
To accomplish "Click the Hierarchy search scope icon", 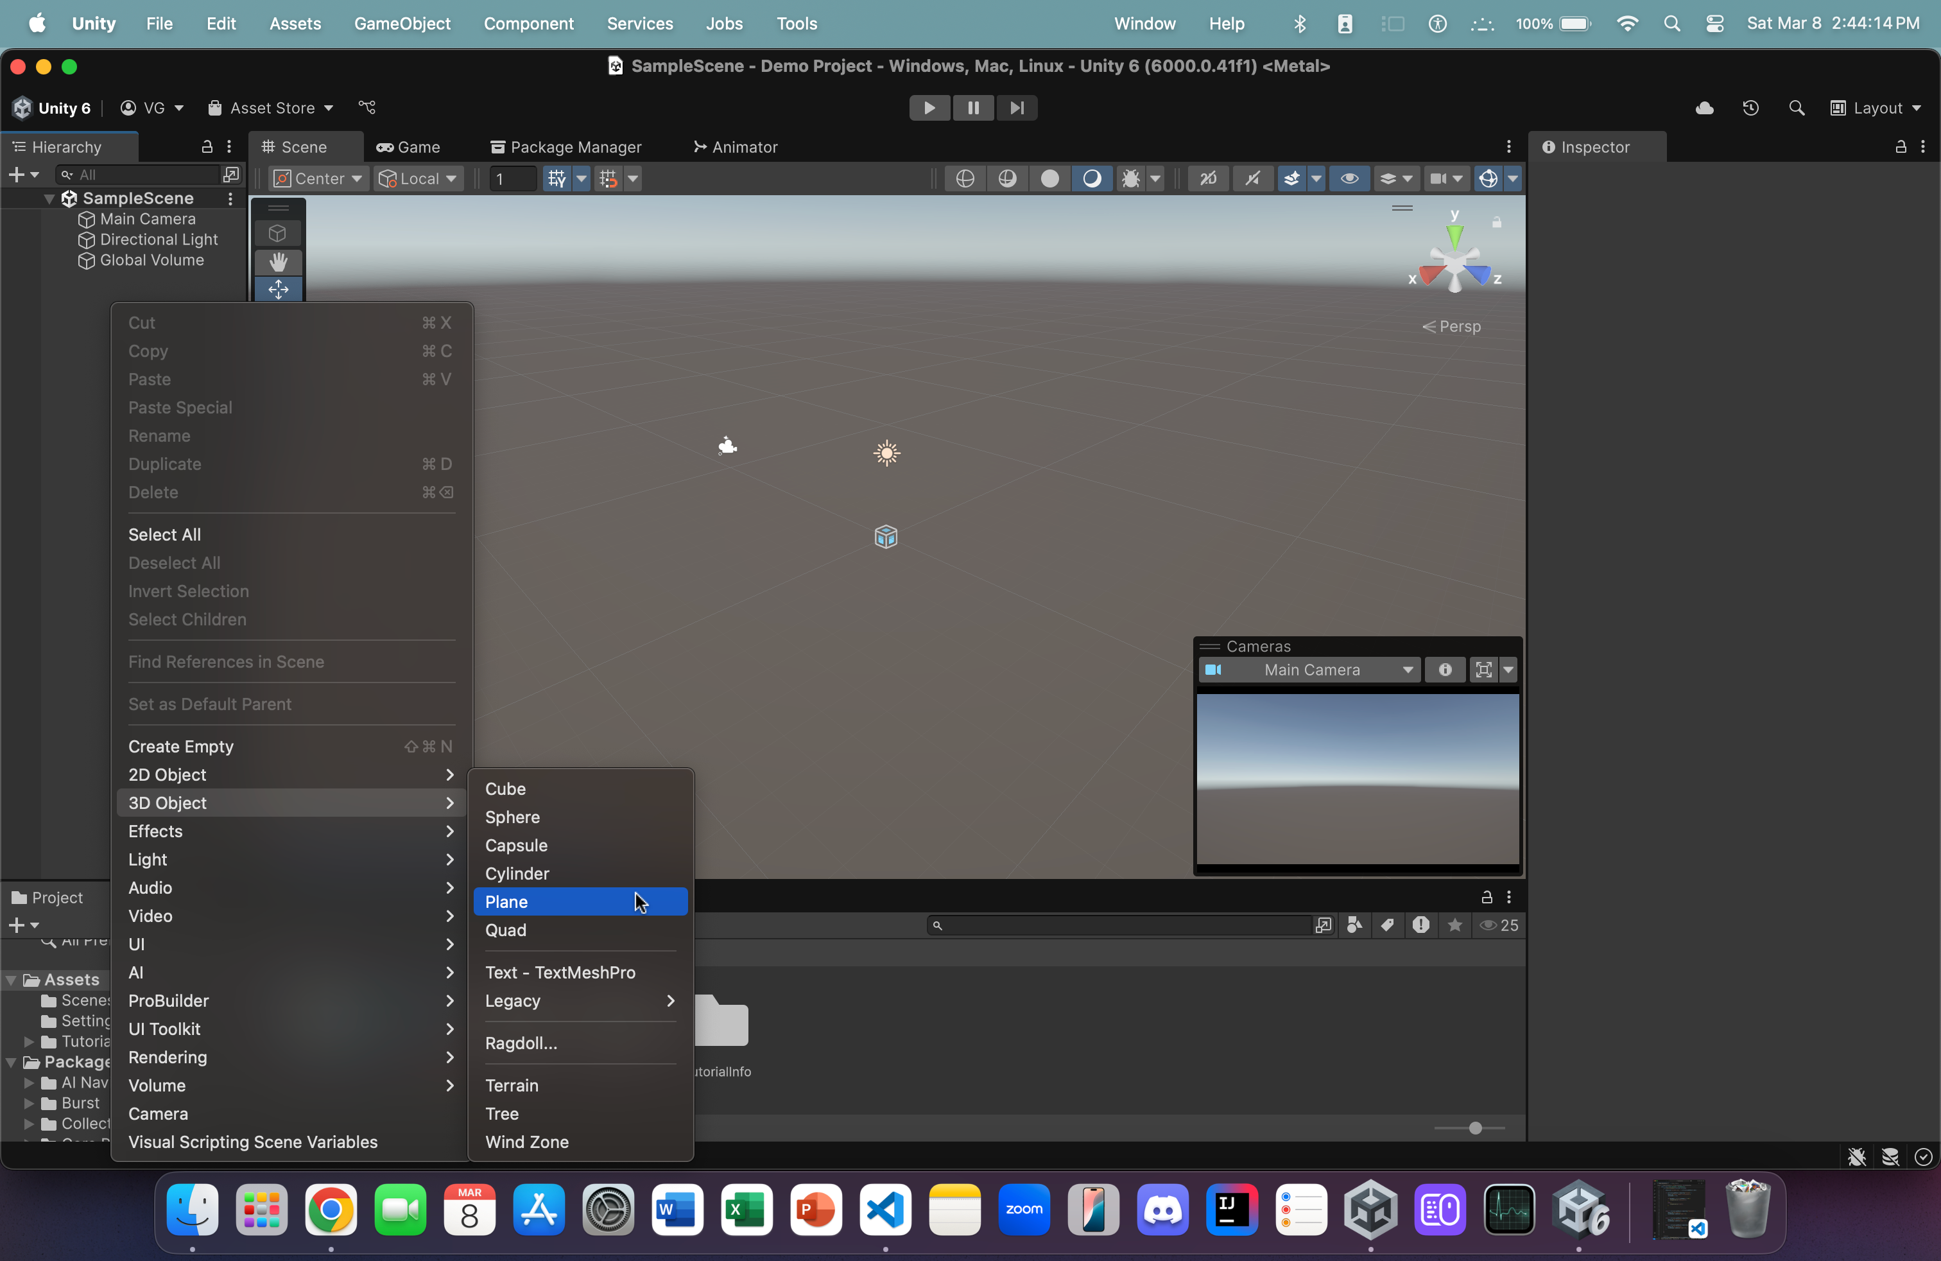I will point(231,175).
